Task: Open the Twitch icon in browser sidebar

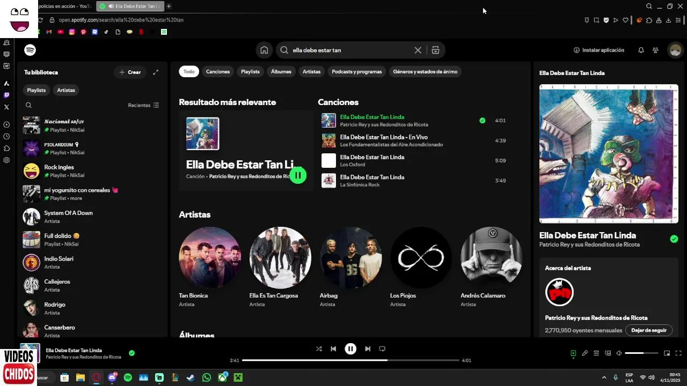Action: pyautogui.click(x=6, y=95)
